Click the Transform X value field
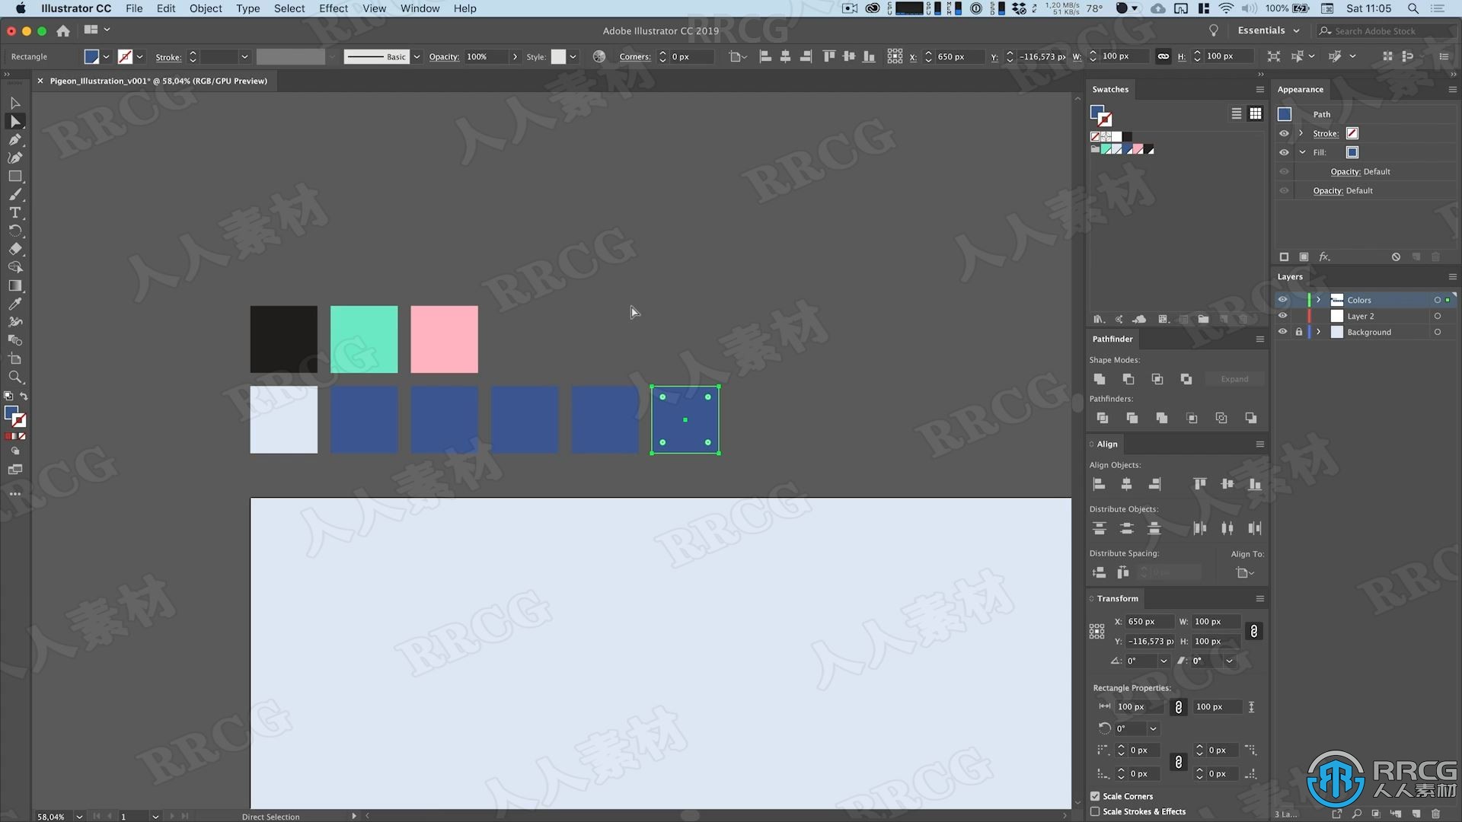 (1148, 622)
